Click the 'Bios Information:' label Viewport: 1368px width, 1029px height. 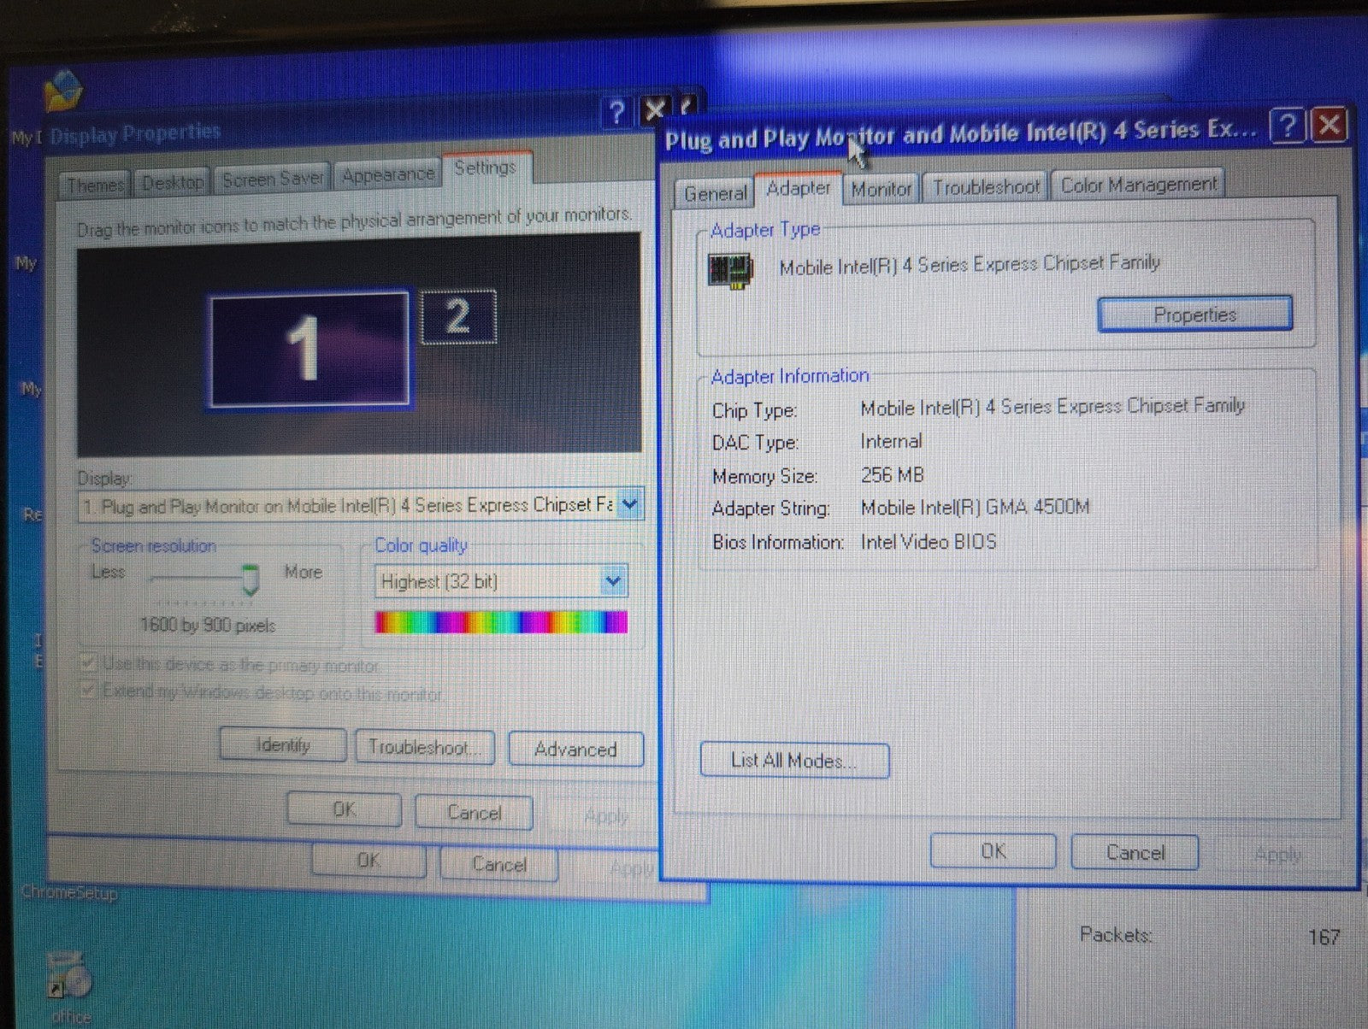pos(778,542)
